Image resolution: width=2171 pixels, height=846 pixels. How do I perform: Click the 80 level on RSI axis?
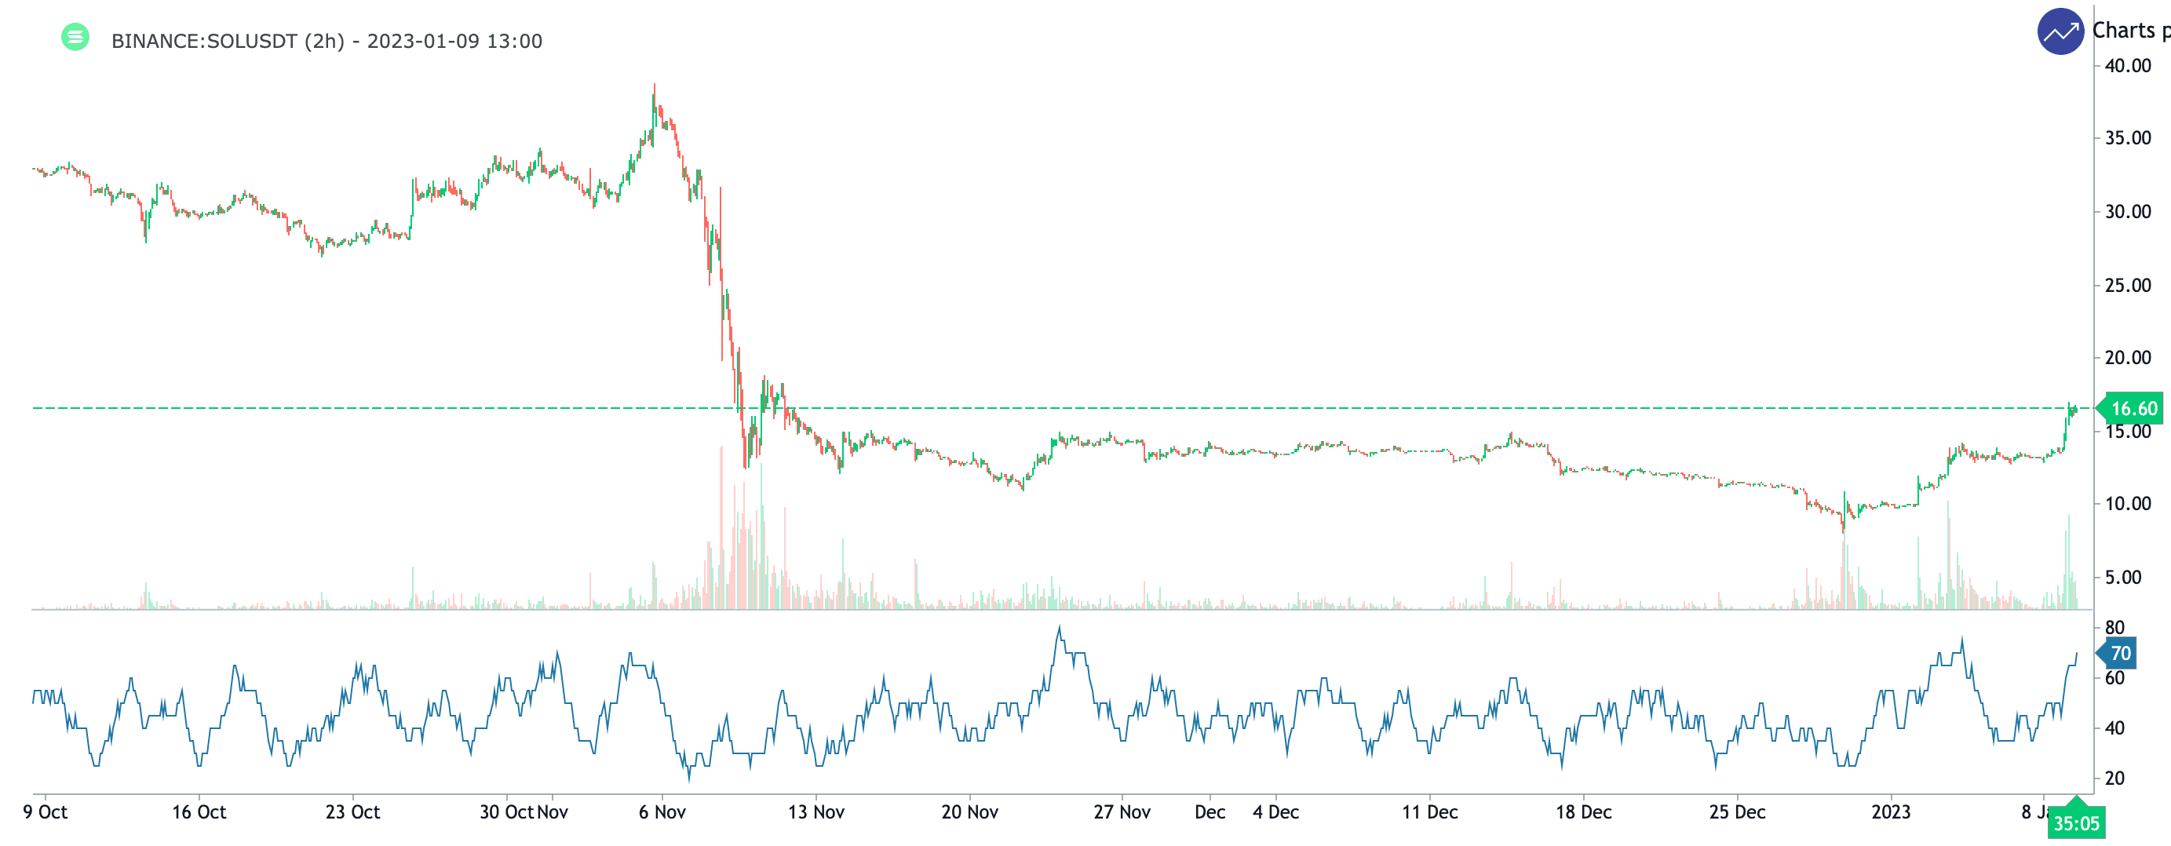[2114, 628]
